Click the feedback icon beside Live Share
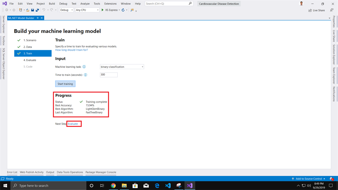338x190 pixels. tap(331, 10)
